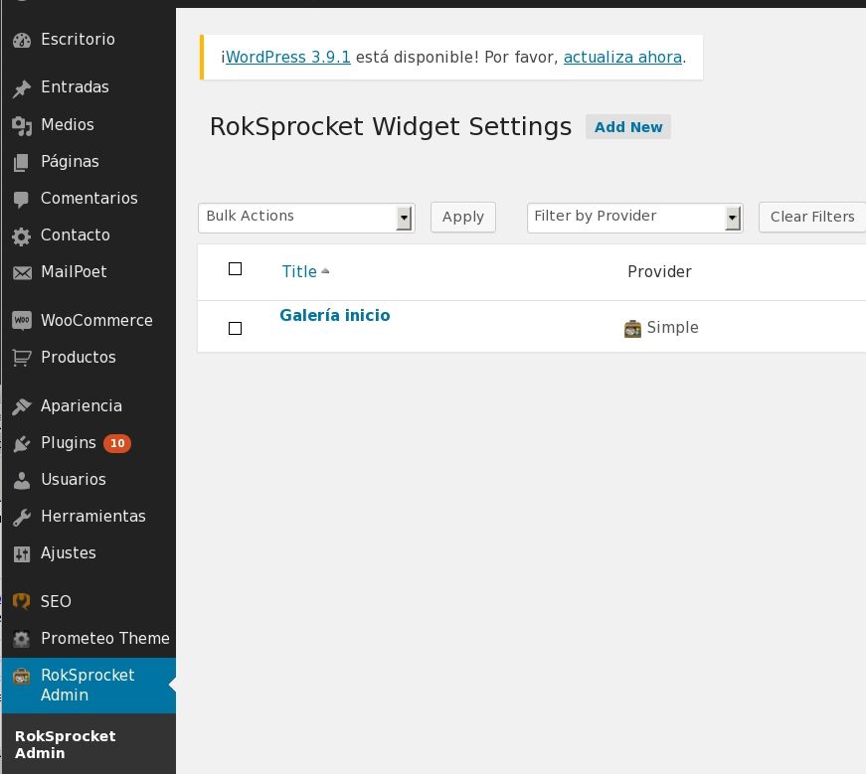Go to Entradas menu item

coord(75,86)
